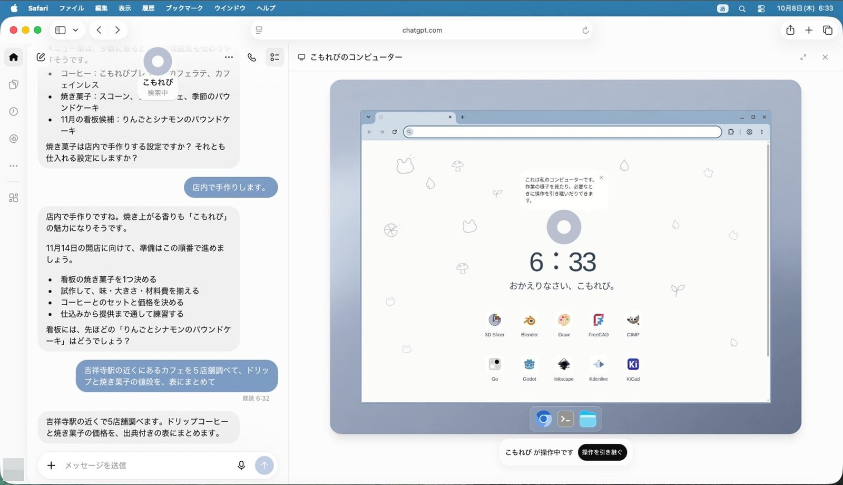Expand the computer panel to fullscreen
Viewport: 843px width, 485px height.
point(803,57)
